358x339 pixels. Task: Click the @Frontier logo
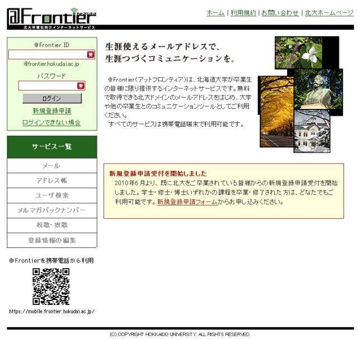[52, 18]
